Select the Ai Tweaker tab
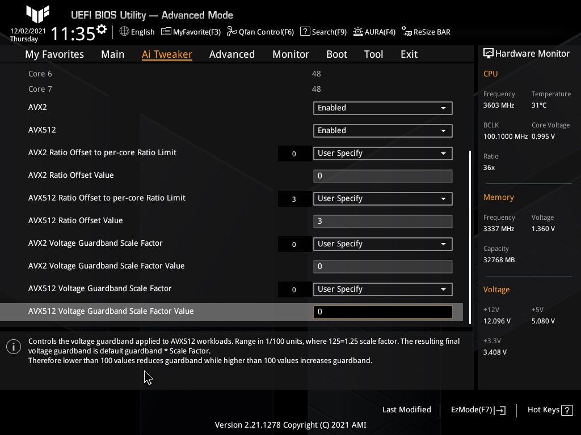581x435 pixels. tap(167, 54)
